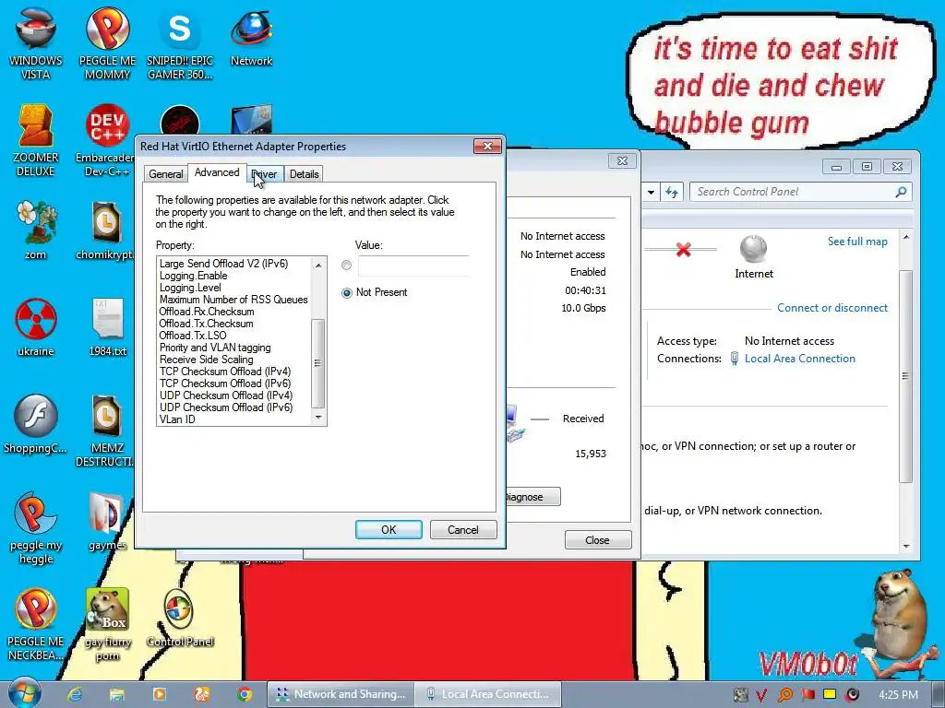Switch to the Advanced tab
945x708 pixels.
(217, 172)
